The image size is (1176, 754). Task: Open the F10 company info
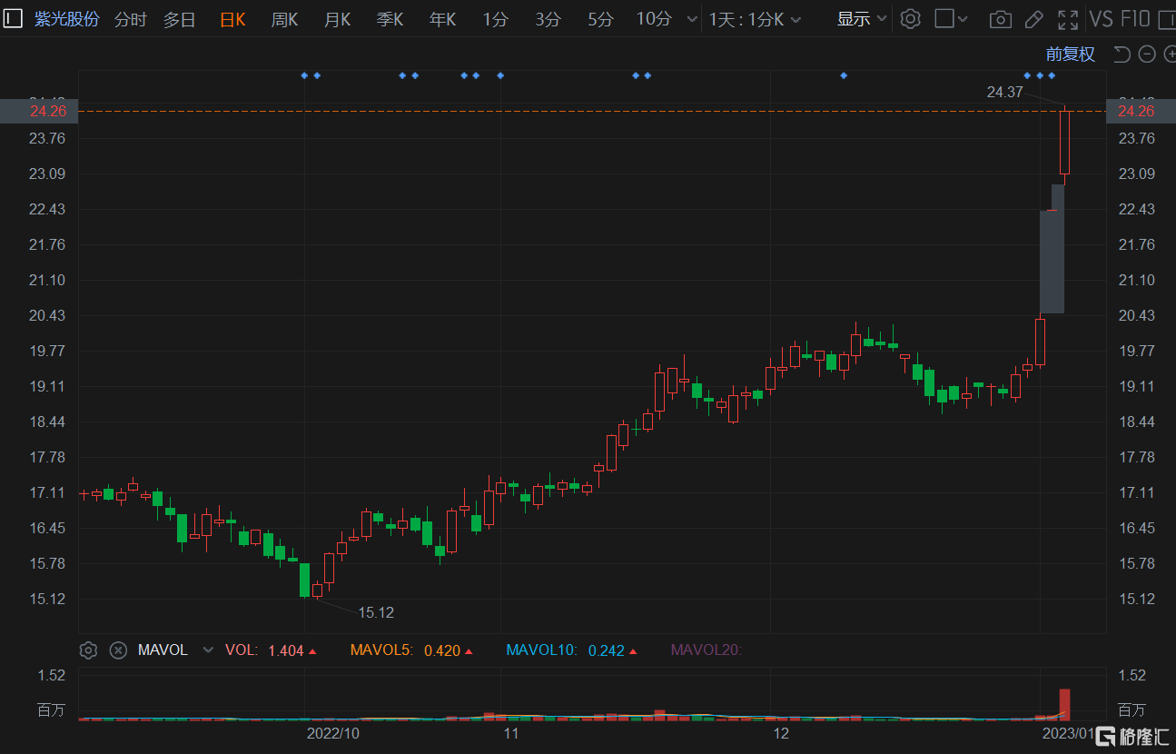click(x=1135, y=19)
